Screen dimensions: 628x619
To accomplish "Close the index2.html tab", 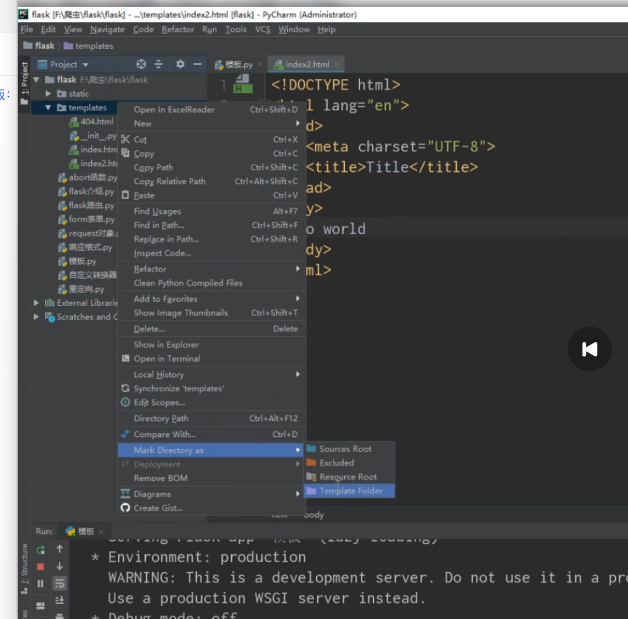I will (337, 64).
